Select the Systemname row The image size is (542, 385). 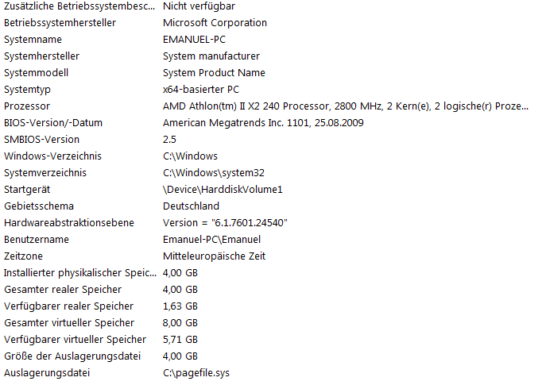tap(271, 40)
